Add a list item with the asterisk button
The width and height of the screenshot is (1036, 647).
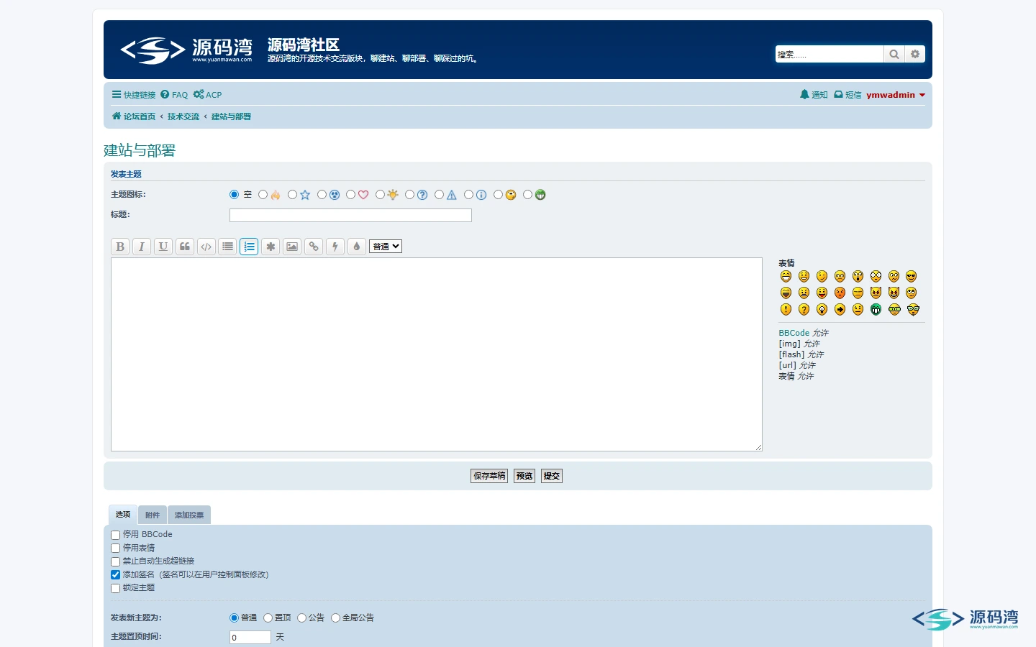click(x=271, y=247)
